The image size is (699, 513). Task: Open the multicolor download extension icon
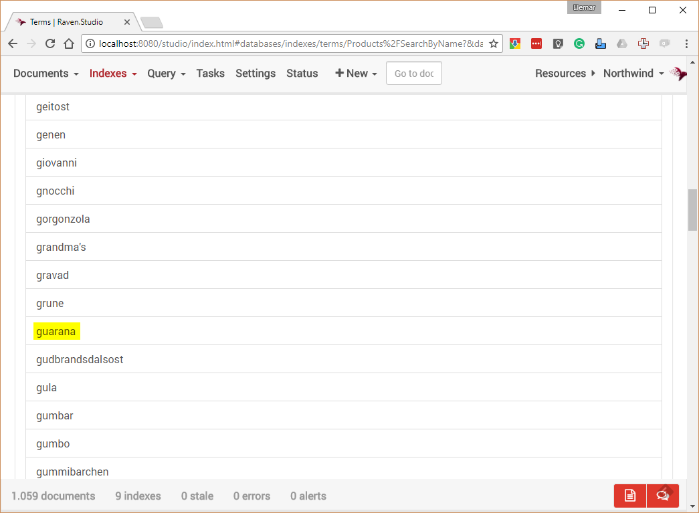coord(515,43)
